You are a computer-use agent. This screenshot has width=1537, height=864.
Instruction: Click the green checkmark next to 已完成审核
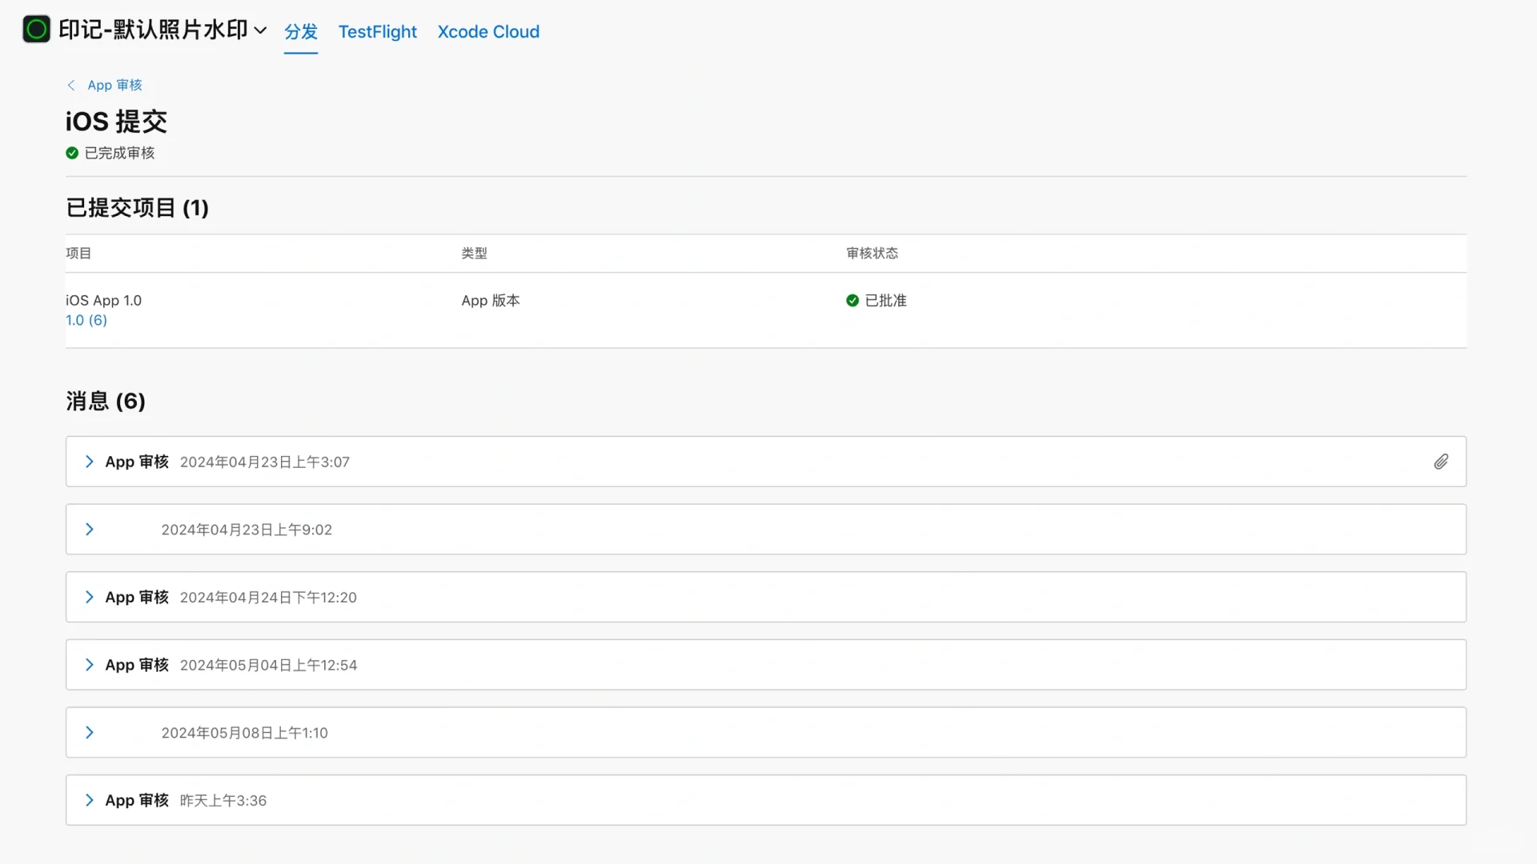pos(72,153)
